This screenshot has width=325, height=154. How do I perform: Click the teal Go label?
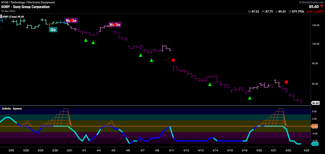click(53, 30)
